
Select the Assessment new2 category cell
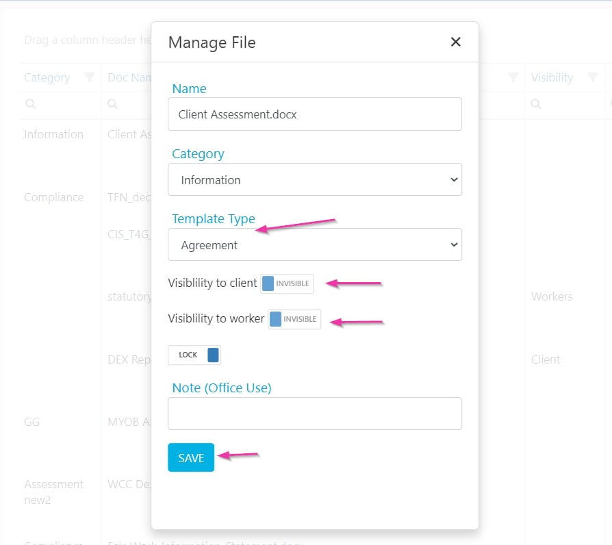53,492
